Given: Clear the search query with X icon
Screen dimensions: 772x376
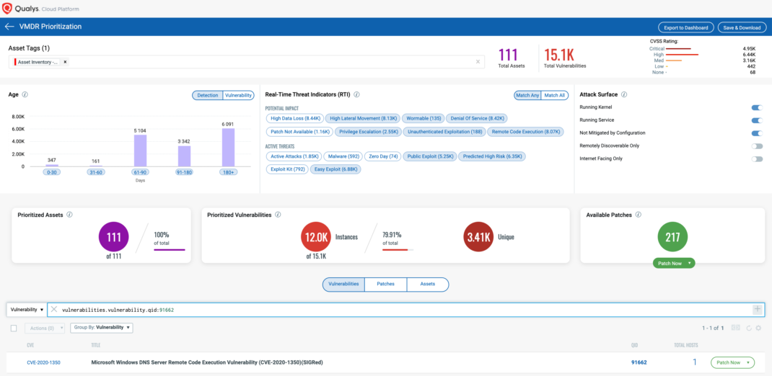Looking at the screenshot, I should pos(54,310).
